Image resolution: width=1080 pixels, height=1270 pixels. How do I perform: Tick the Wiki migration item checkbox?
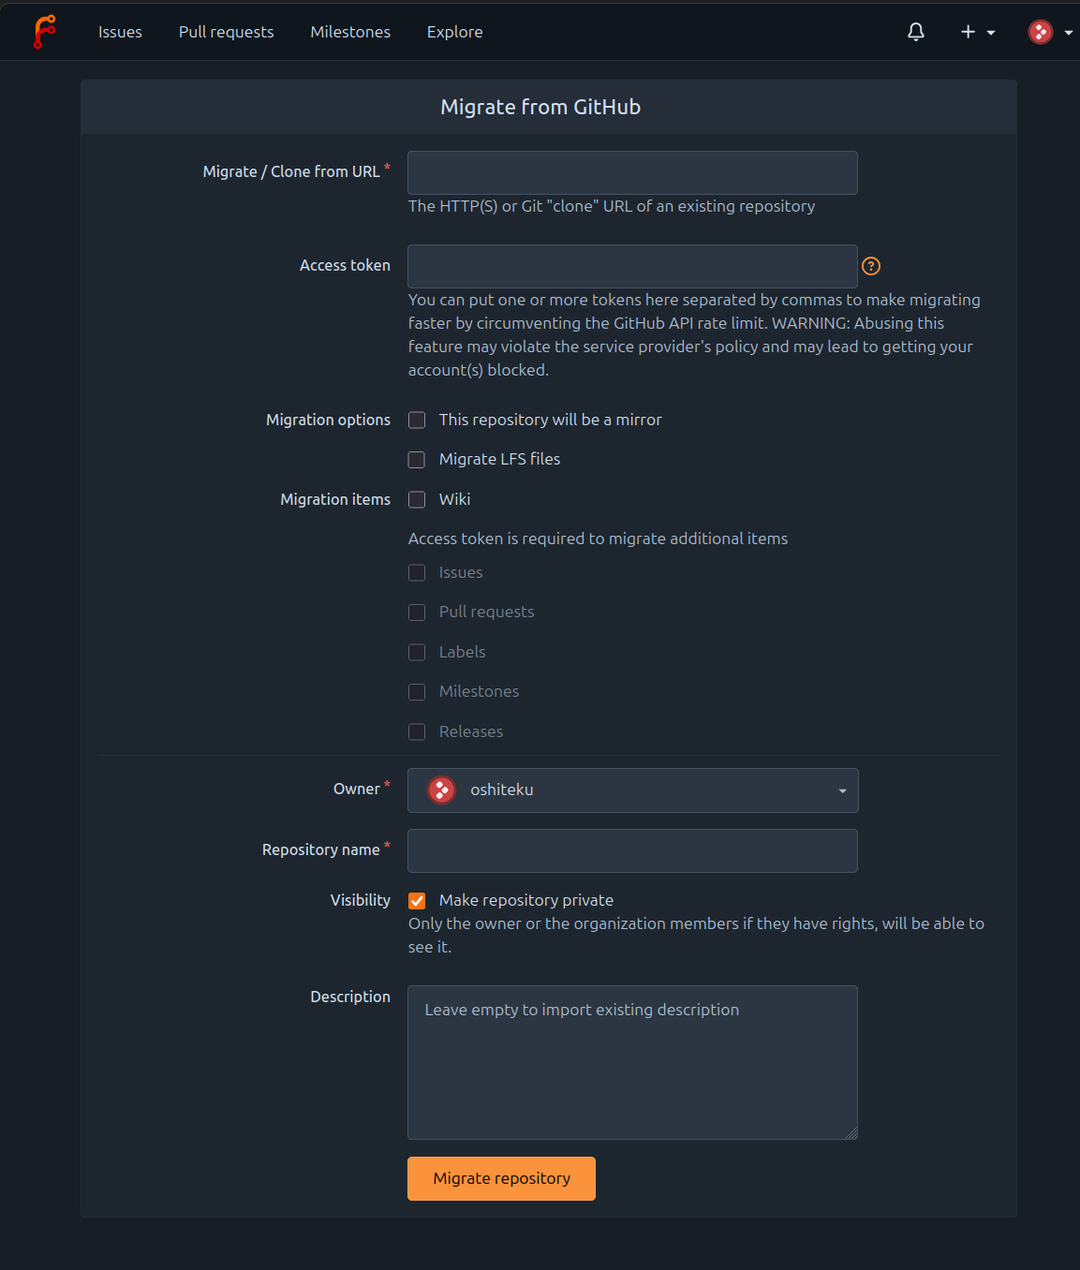417,500
